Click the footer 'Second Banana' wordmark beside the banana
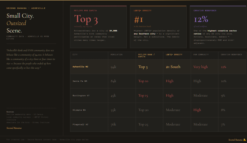Viewport: 247px width, 143px height. point(235,140)
